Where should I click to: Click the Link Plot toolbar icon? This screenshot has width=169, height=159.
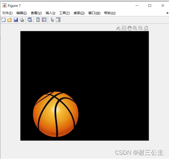coord(30,20)
